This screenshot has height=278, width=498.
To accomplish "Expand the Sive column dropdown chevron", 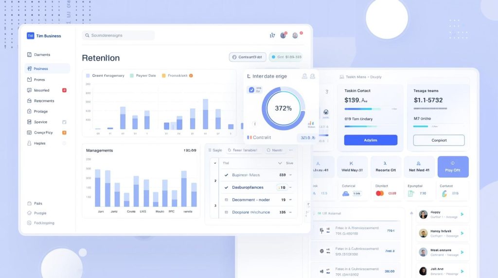I will tap(280, 164).
